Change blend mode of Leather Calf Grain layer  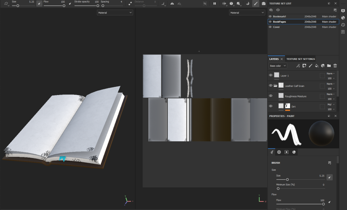click(x=330, y=84)
